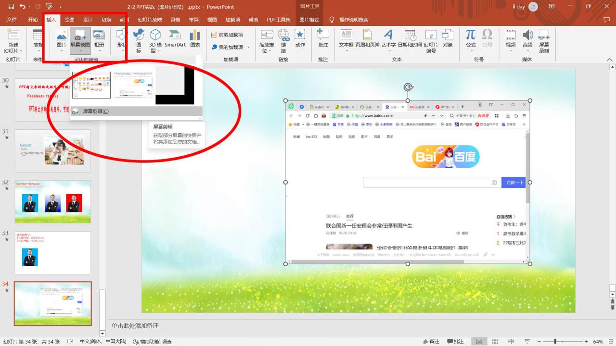This screenshot has height=346, width=616.
Task: Toggle the 批注 (Comments) pane
Action: (x=455, y=340)
